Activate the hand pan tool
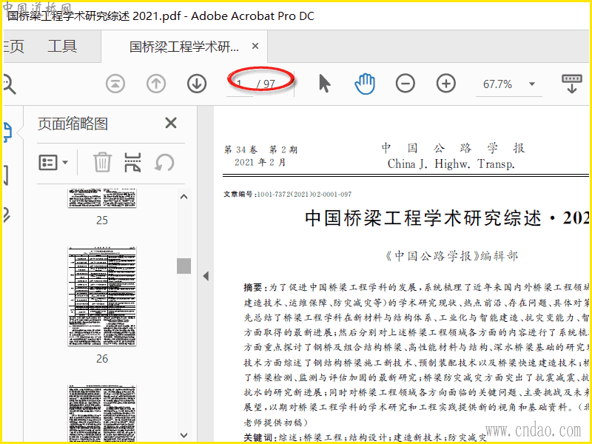 tap(365, 84)
